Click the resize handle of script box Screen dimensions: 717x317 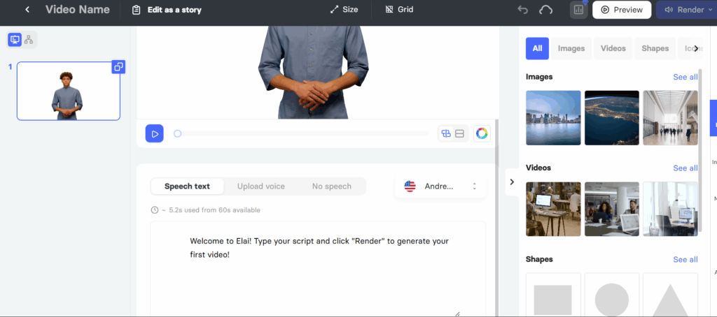pos(457,314)
